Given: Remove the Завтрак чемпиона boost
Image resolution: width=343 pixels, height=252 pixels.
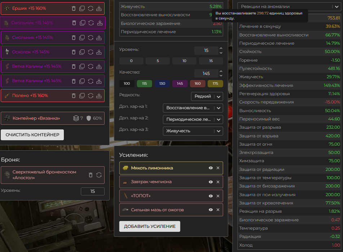Looking at the screenshot, I should (x=218, y=182).
